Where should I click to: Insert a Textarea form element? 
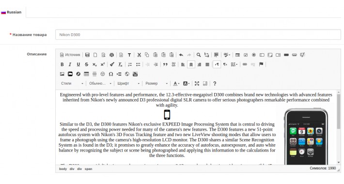[270, 55]
